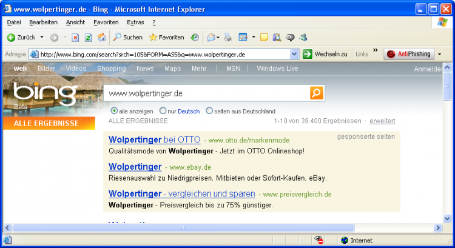455x248 pixels.
Task: Click the Stop loading icon in toolbar
Action: pos(75,38)
